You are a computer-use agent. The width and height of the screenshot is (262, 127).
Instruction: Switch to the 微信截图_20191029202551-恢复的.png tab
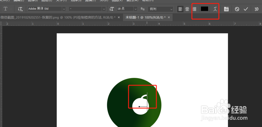[x=58, y=17]
